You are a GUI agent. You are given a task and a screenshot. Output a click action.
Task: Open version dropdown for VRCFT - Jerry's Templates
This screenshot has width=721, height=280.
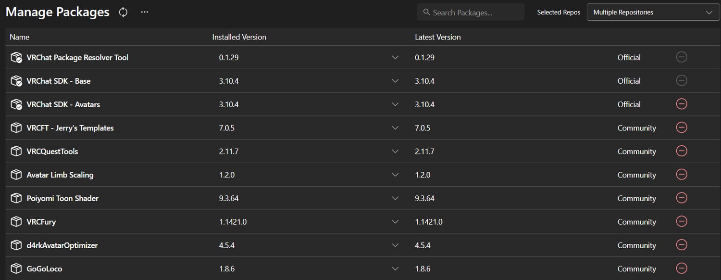tap(395, 128)
